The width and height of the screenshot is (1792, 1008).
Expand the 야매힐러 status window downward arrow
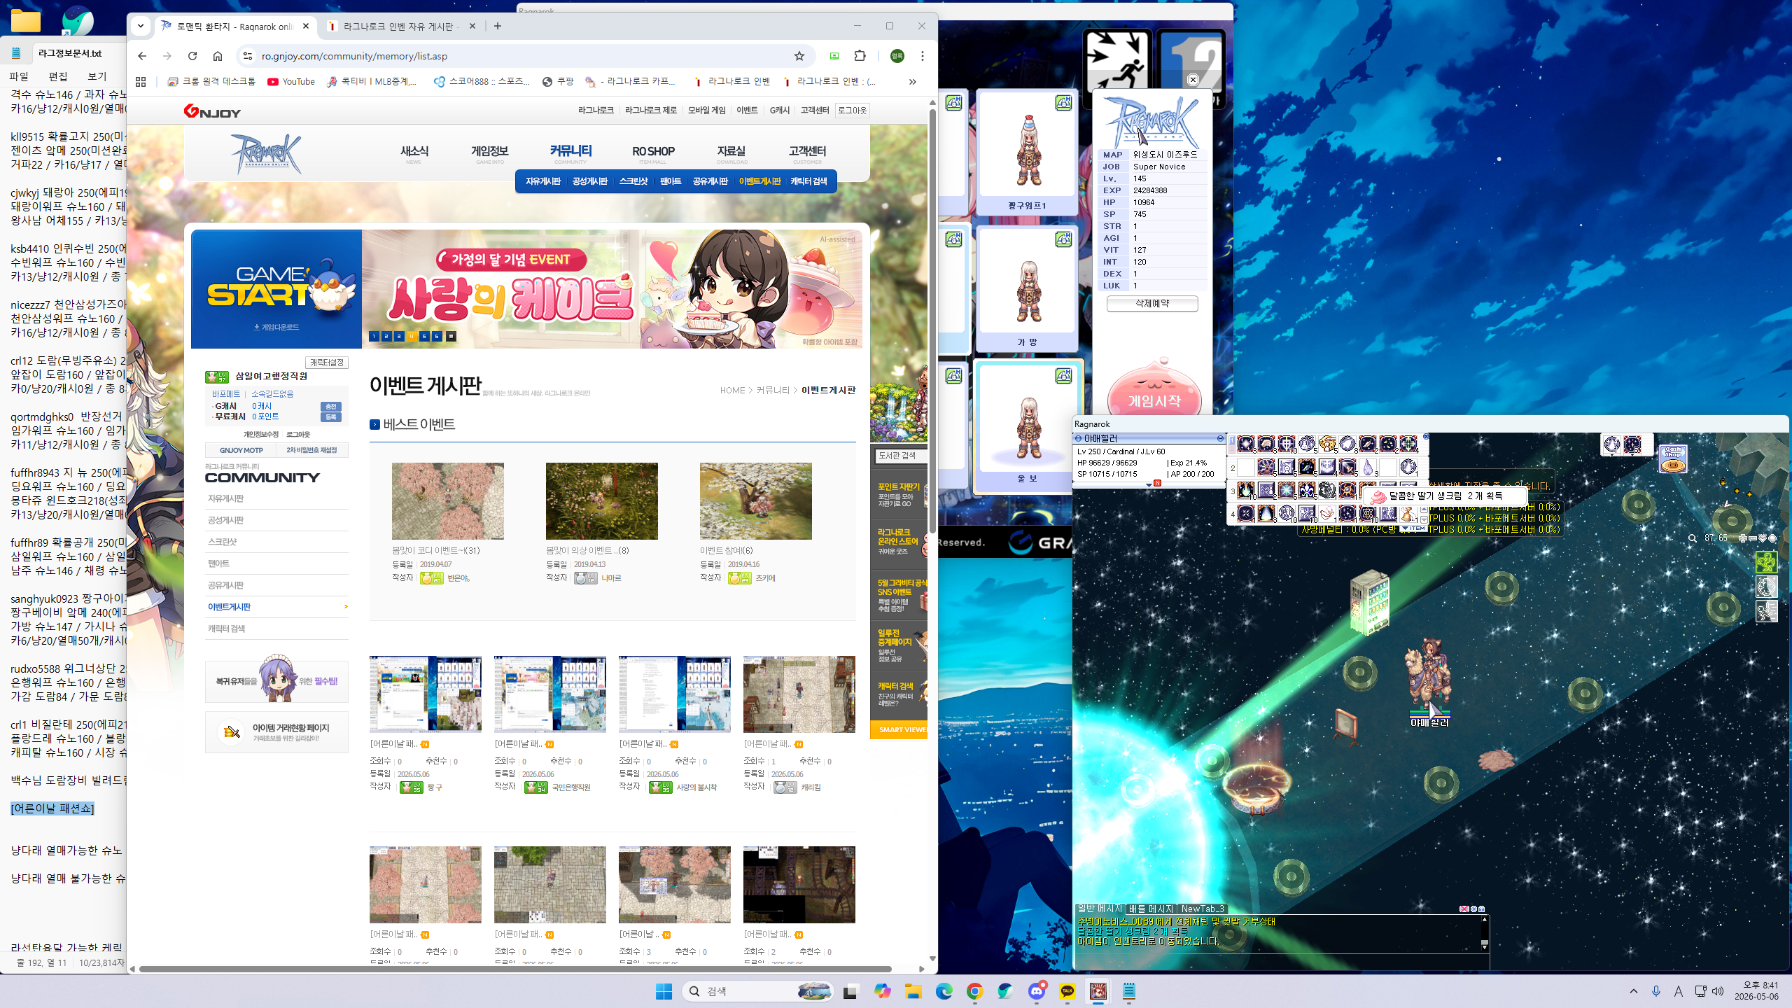click(1148, 484)
